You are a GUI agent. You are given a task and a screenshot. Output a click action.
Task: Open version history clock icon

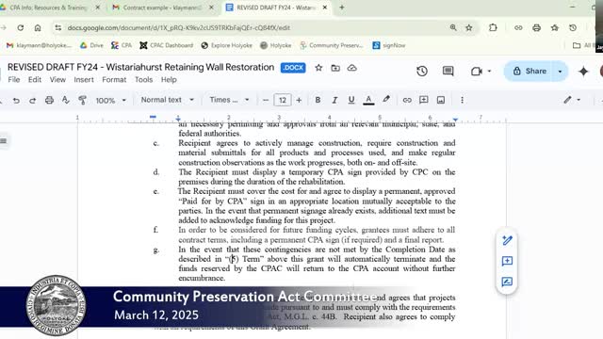(x=422, y=72)
